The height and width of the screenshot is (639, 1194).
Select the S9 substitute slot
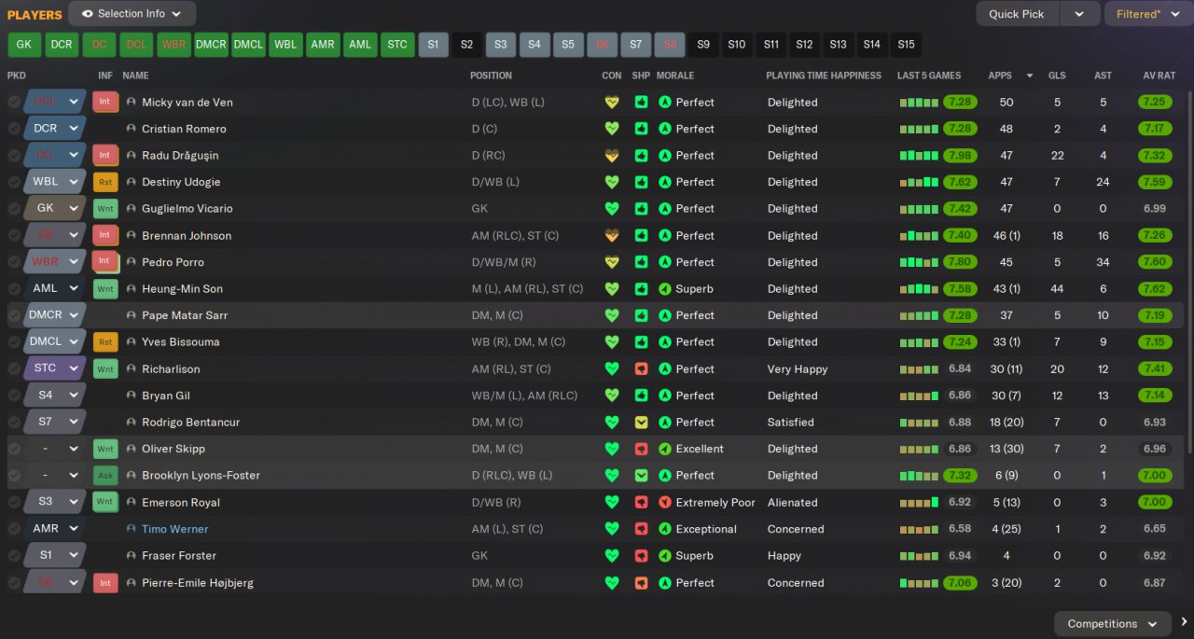pyautogui.click(x=703, y=44)
